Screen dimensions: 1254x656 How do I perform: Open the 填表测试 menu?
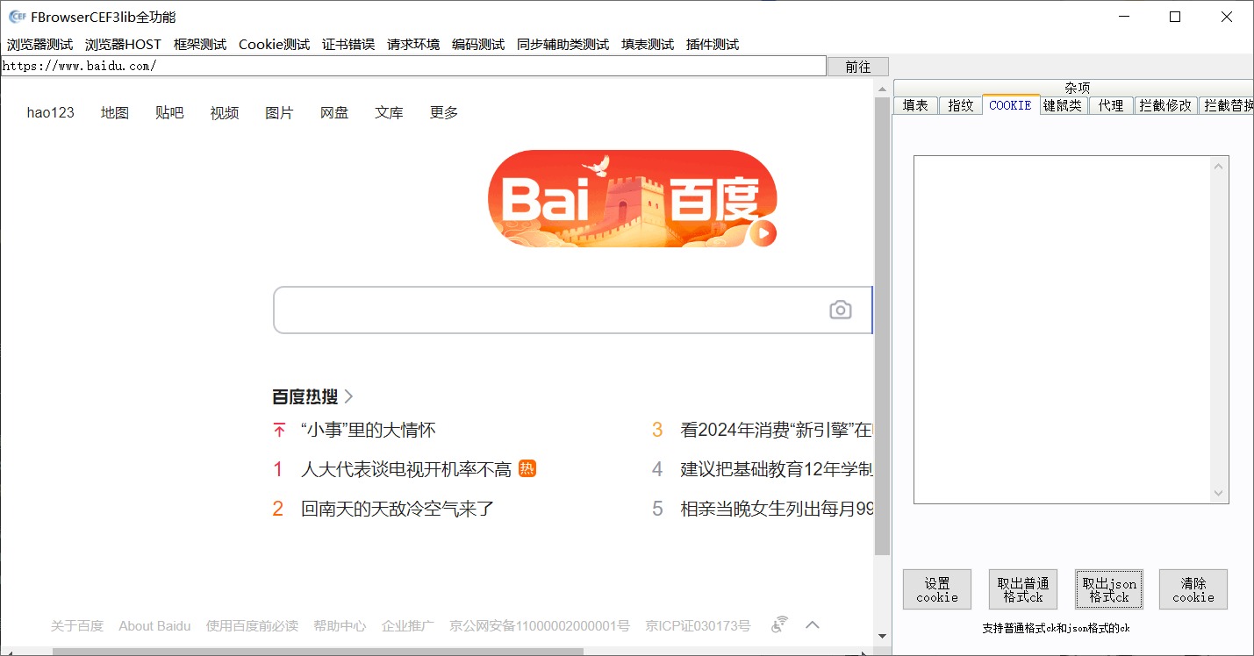pos(648,45)
